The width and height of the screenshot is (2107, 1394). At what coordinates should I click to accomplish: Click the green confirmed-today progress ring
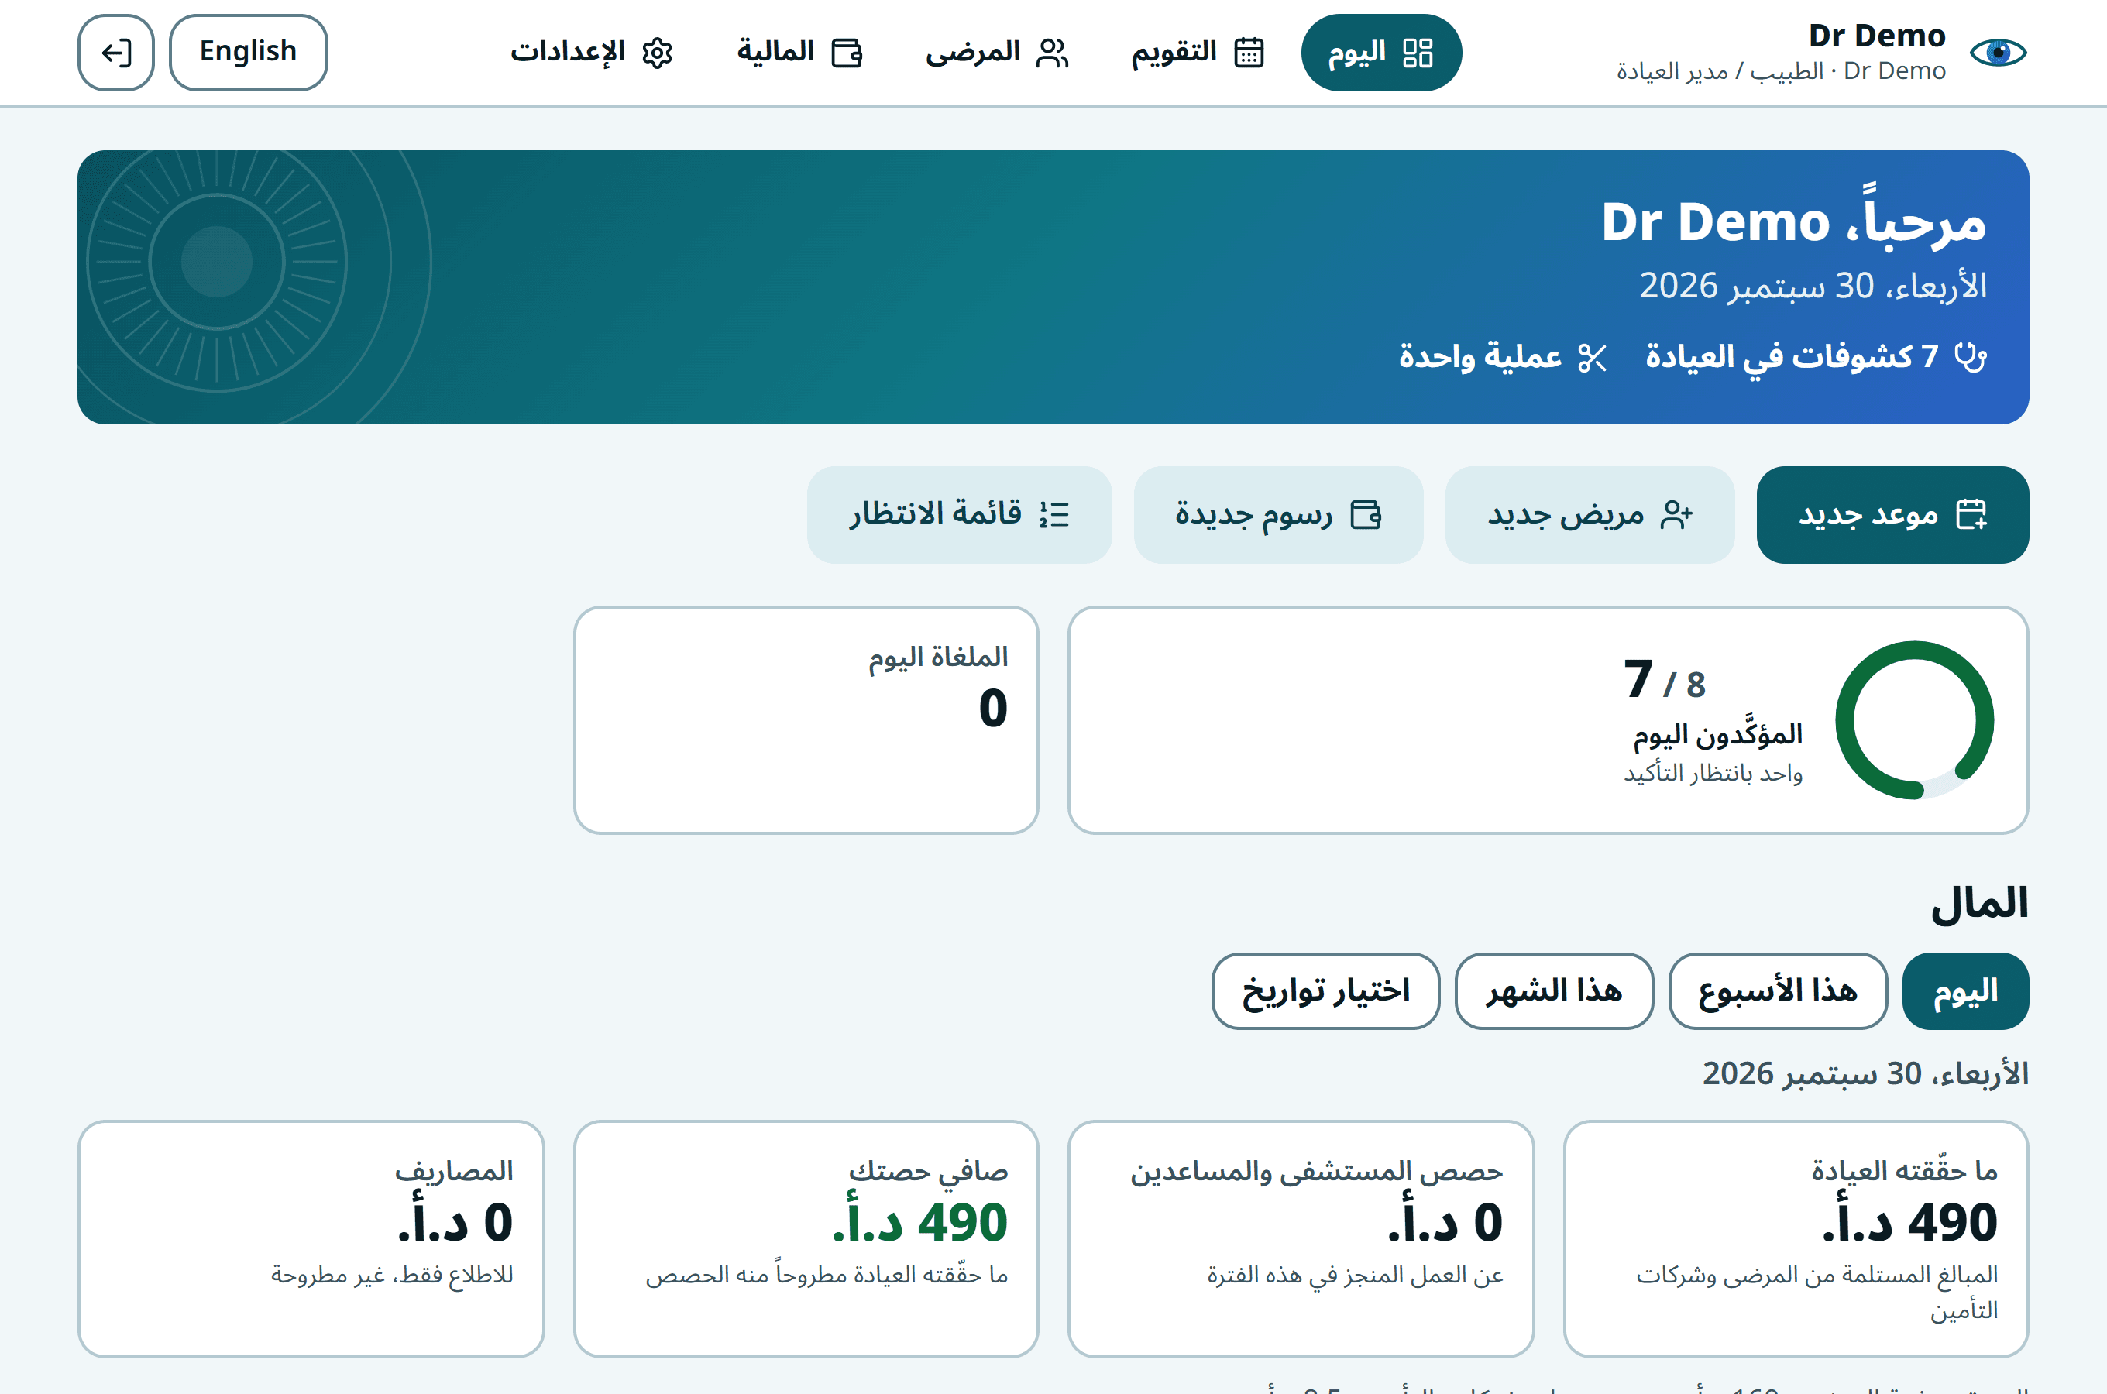(1914, 720)
